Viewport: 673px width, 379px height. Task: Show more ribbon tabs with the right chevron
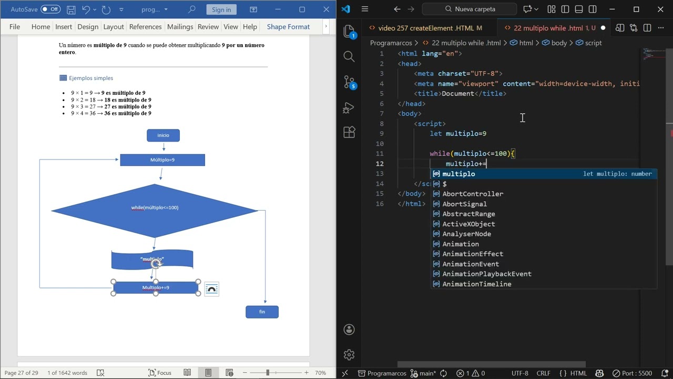pos(326,26)
